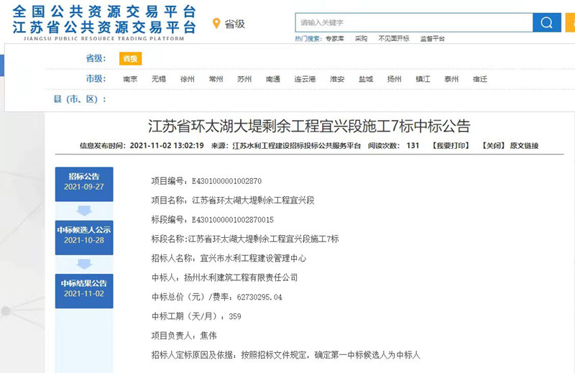Click the magnifier search button
Image resolution: width=575 pixels, height=373 pixels.
point(546,22)
